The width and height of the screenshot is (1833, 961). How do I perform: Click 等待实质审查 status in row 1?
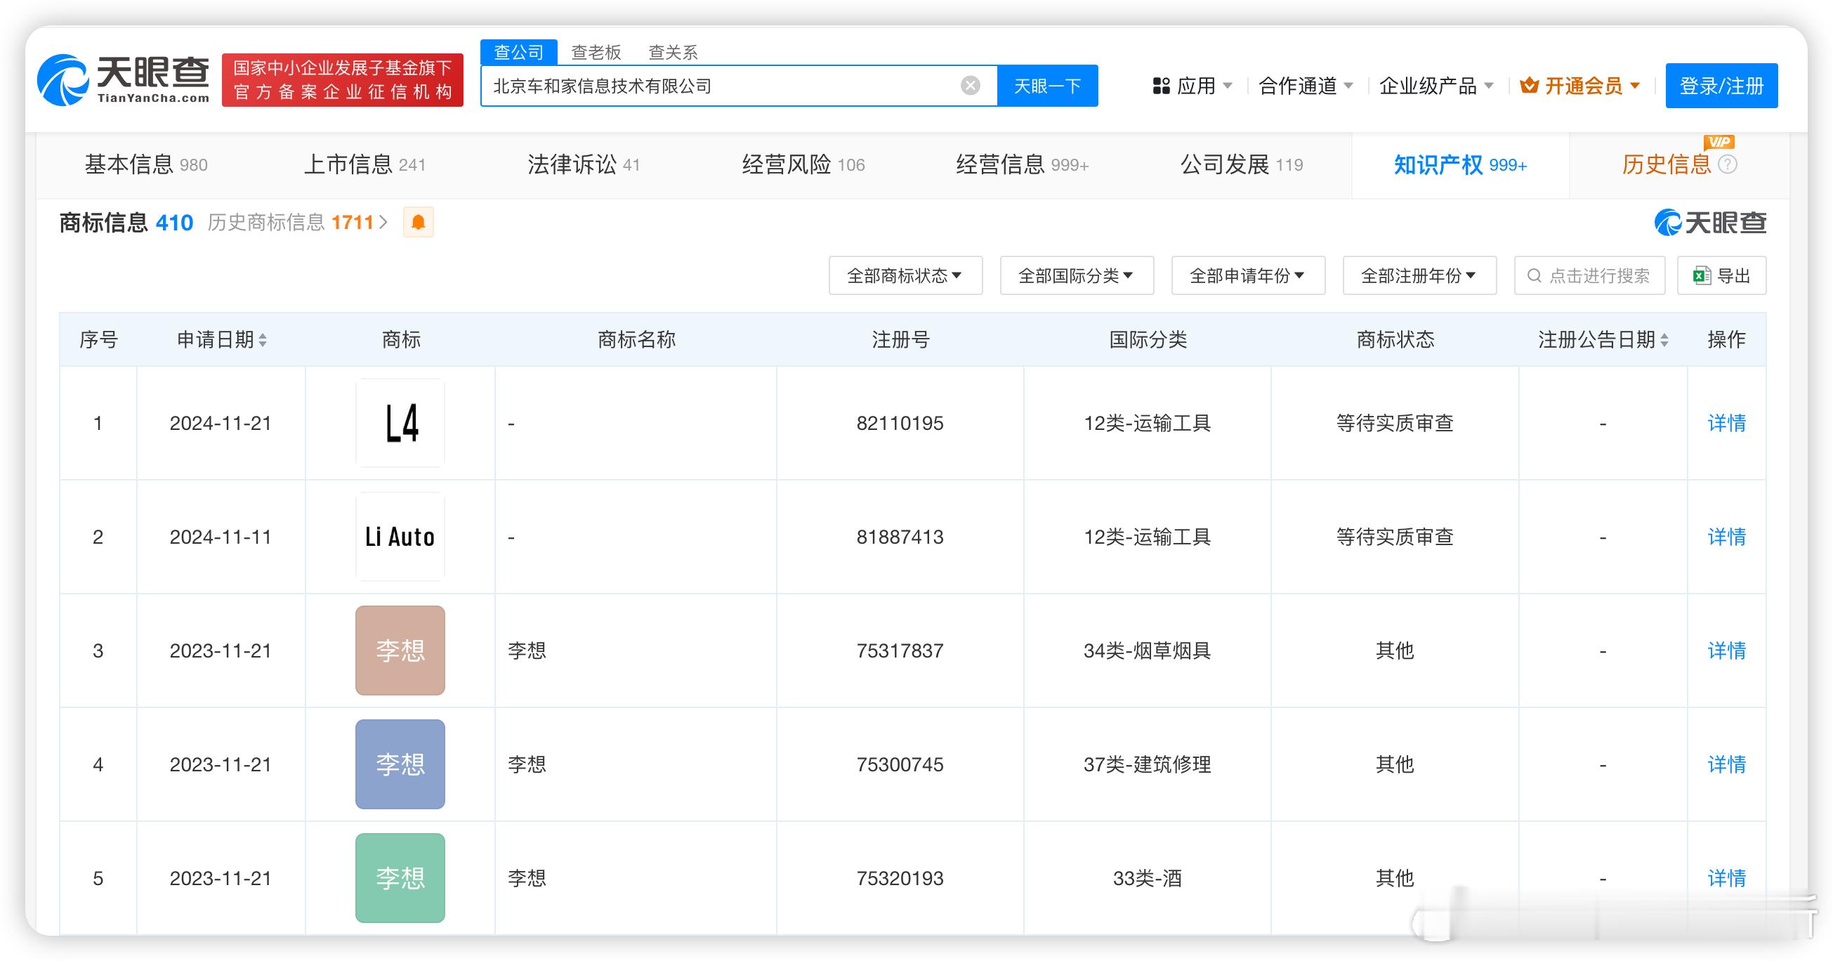click(1395, 423)
